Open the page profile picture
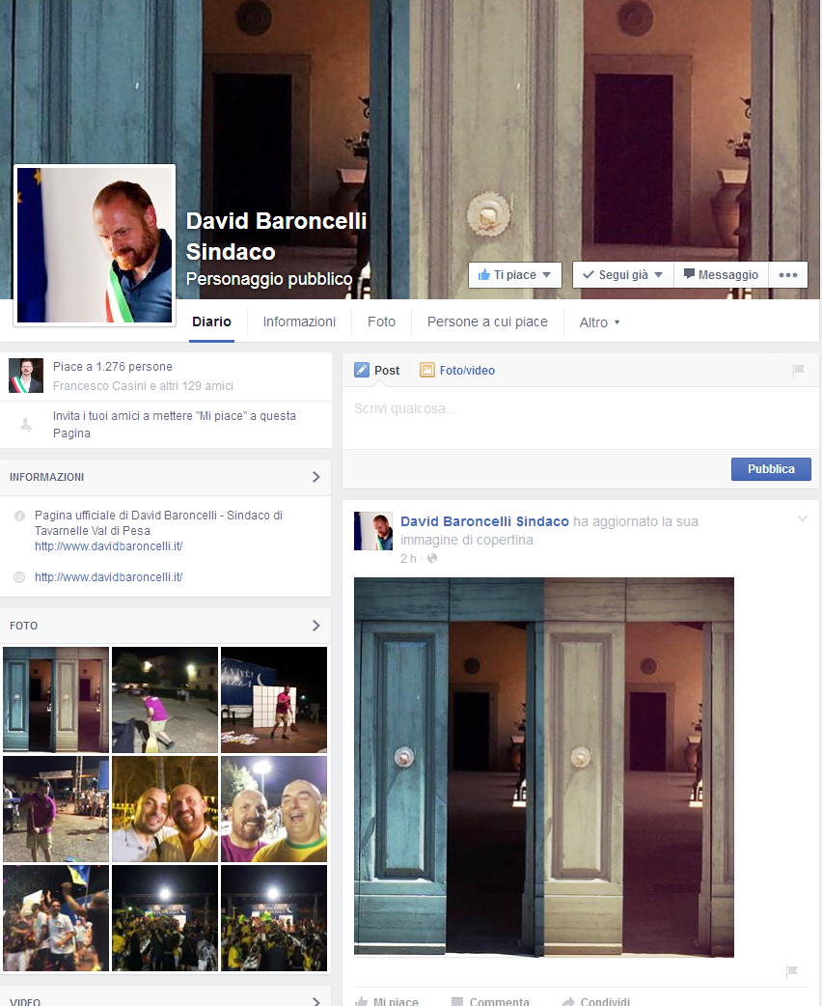Image resolution: width=822 pixels, height=1006 pixels. point(95,245)
